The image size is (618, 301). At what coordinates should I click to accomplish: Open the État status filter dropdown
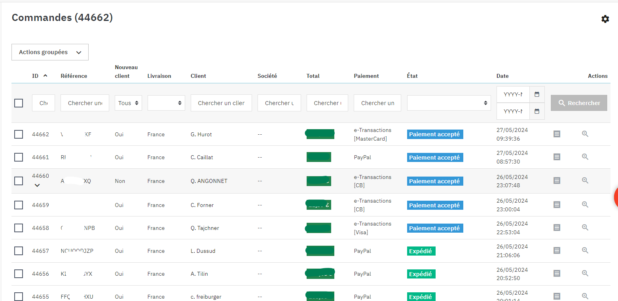tap(449, 103)
